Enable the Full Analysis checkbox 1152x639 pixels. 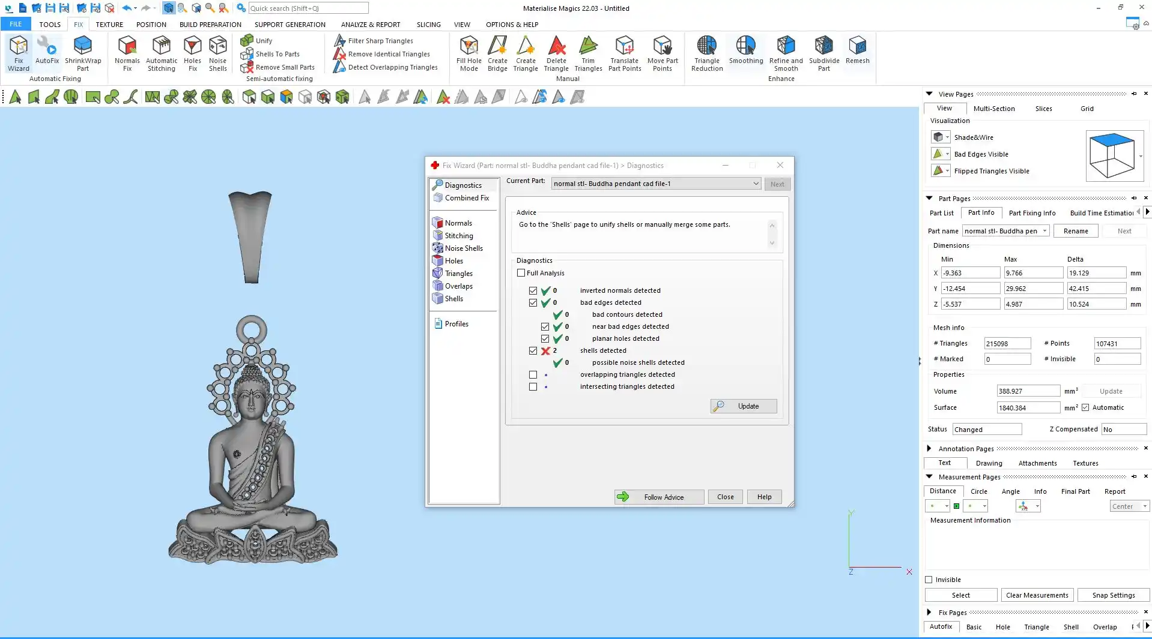pos(521,273)
